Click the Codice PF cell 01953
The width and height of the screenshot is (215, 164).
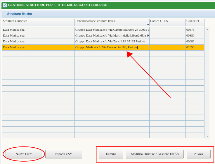(195, 47)
